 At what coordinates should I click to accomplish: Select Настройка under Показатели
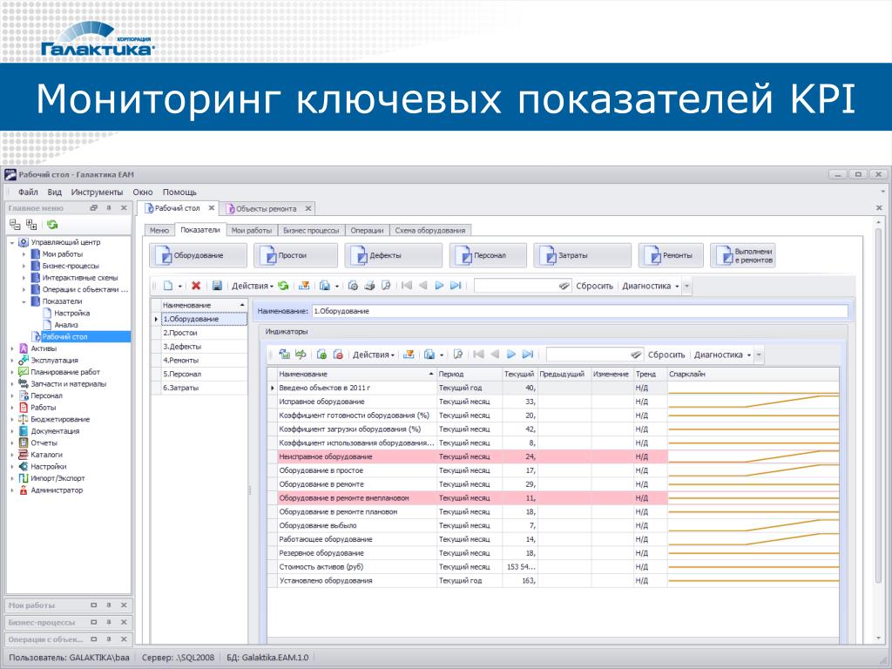[x=71, y=313]
